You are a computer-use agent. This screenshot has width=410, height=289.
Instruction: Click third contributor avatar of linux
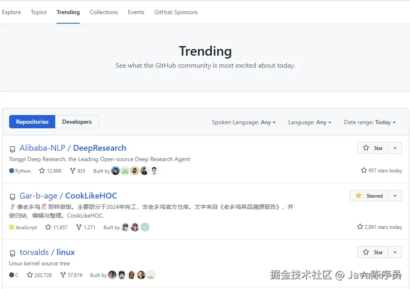tap(132, 275)
